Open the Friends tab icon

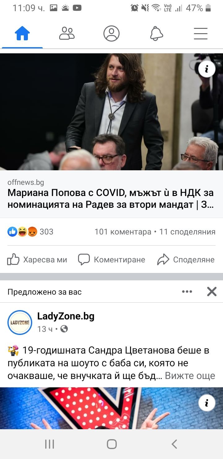(x=67, y=33)
